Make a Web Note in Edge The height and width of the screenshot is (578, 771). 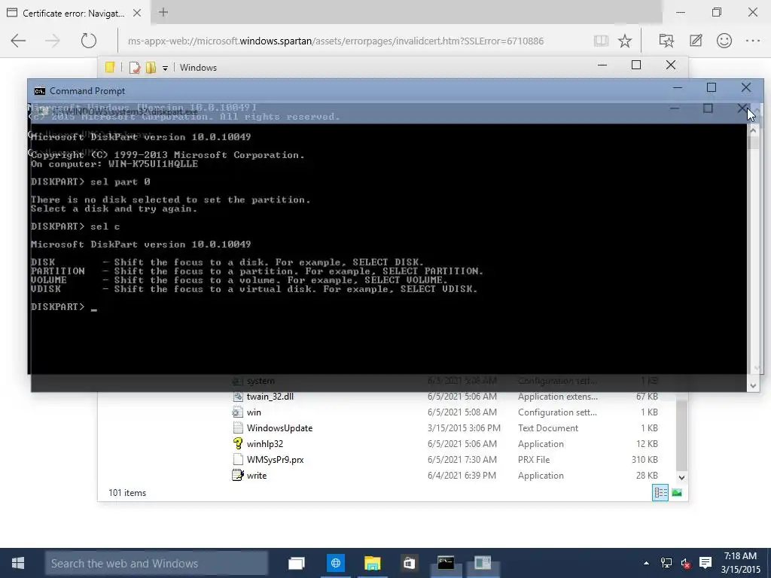pyautogui.click(x=696, y=41)
